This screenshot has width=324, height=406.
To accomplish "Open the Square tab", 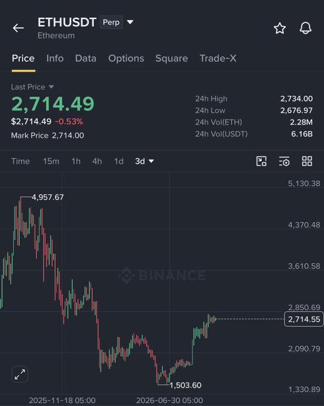I will click(172, 59).
